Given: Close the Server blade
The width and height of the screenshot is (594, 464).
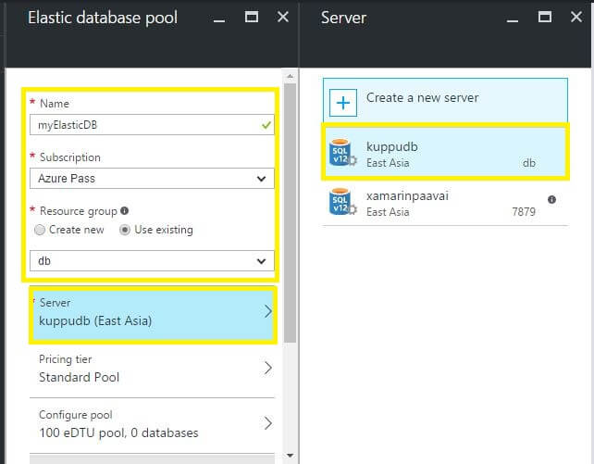Looking at the screenshot, I should pos(576,17).
